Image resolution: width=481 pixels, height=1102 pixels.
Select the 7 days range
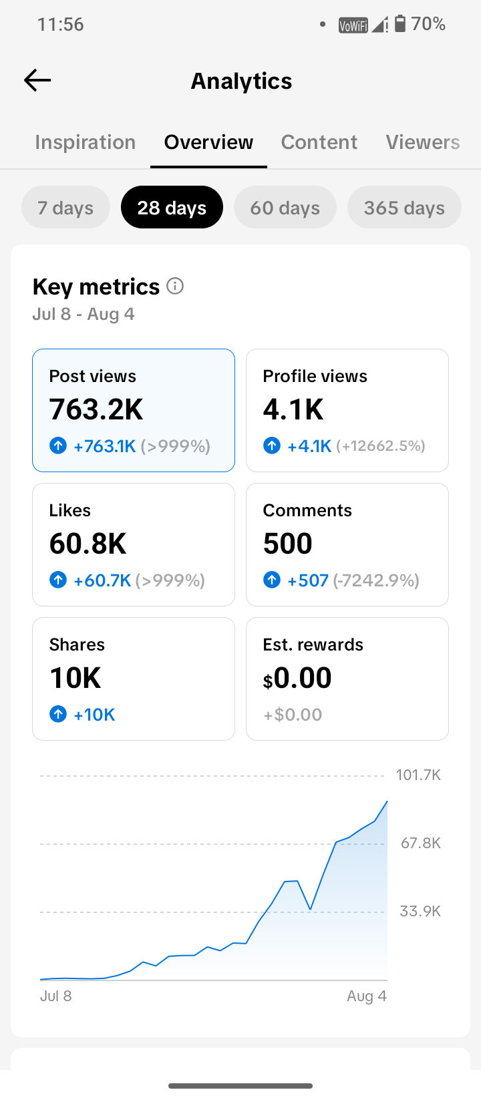point(65,208)
